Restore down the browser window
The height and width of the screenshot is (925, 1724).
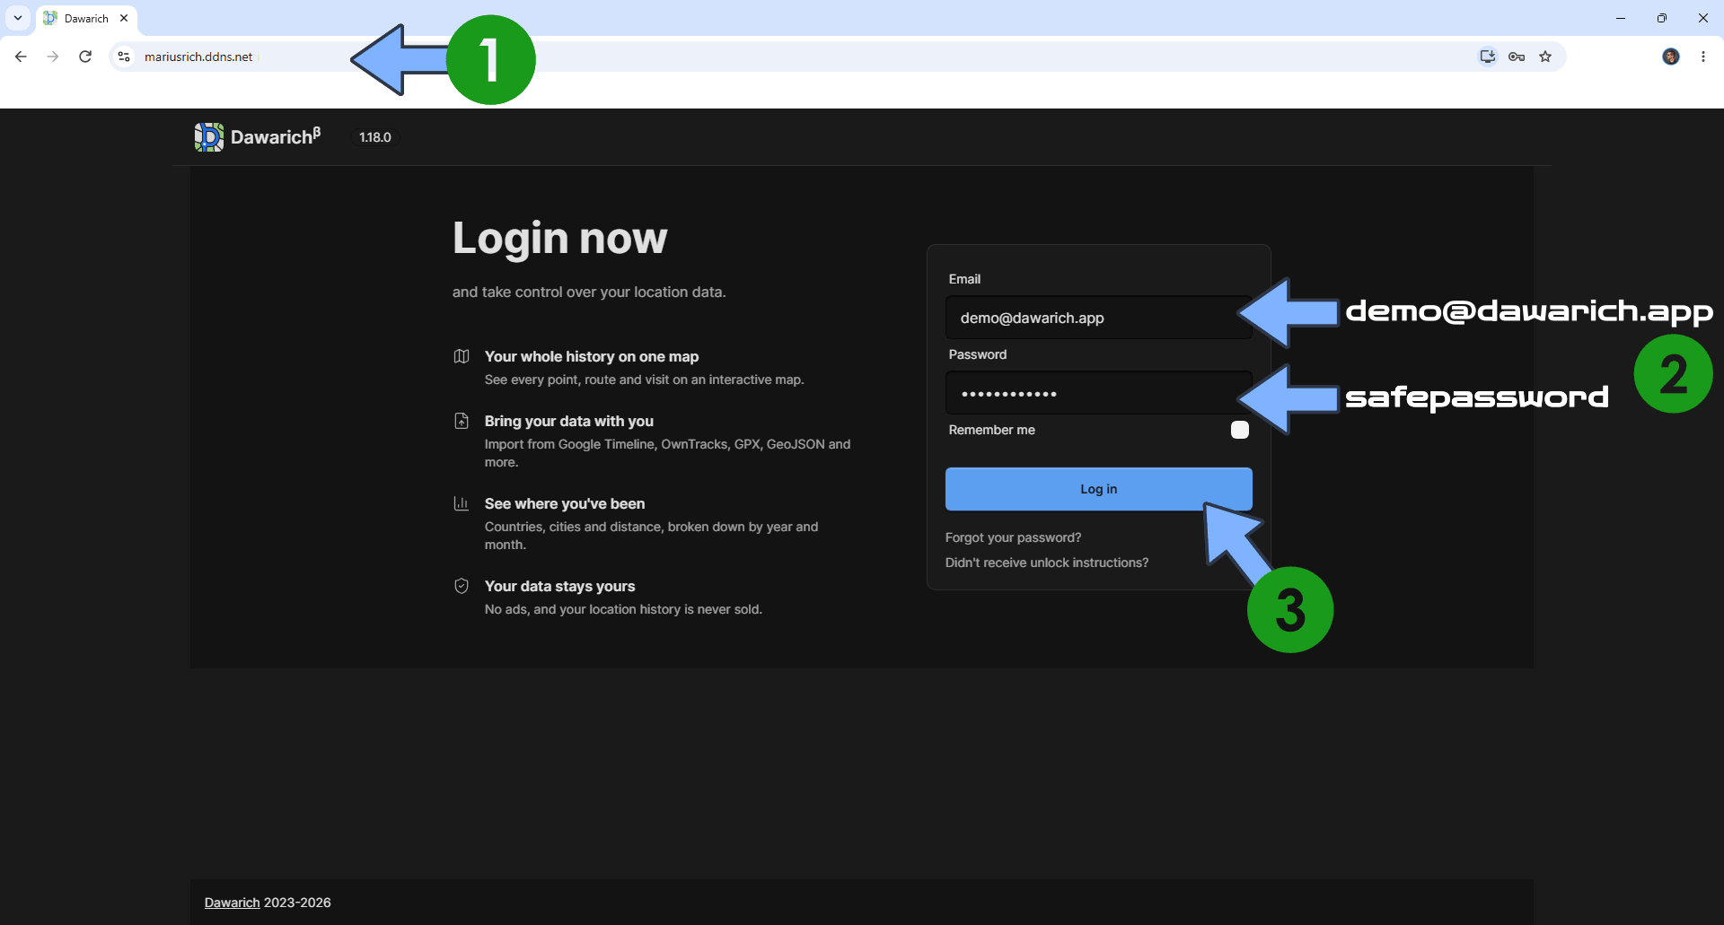pos(1662,18)
